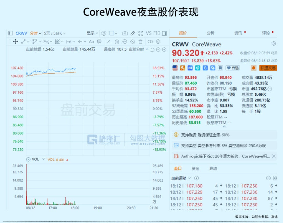Open quote panel settings gear near CoreWeave

tap(274, 44)
